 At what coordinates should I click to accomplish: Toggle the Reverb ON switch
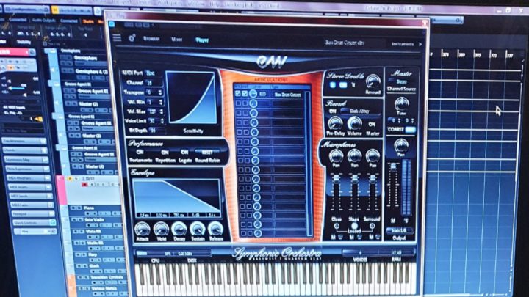pyautogui.click(x=333, y=110)
